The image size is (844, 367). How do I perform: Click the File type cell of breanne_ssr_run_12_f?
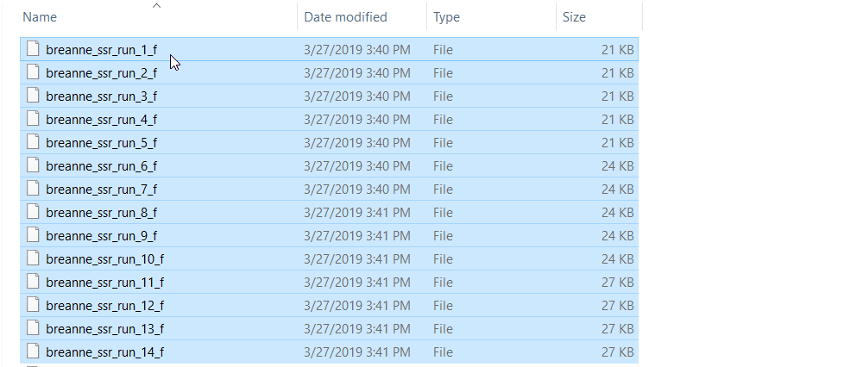443,306
